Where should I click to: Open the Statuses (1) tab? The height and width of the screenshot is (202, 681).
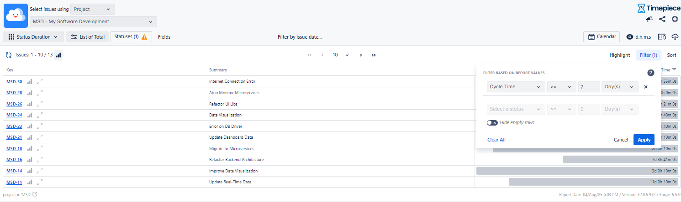(x=131, y=37)
